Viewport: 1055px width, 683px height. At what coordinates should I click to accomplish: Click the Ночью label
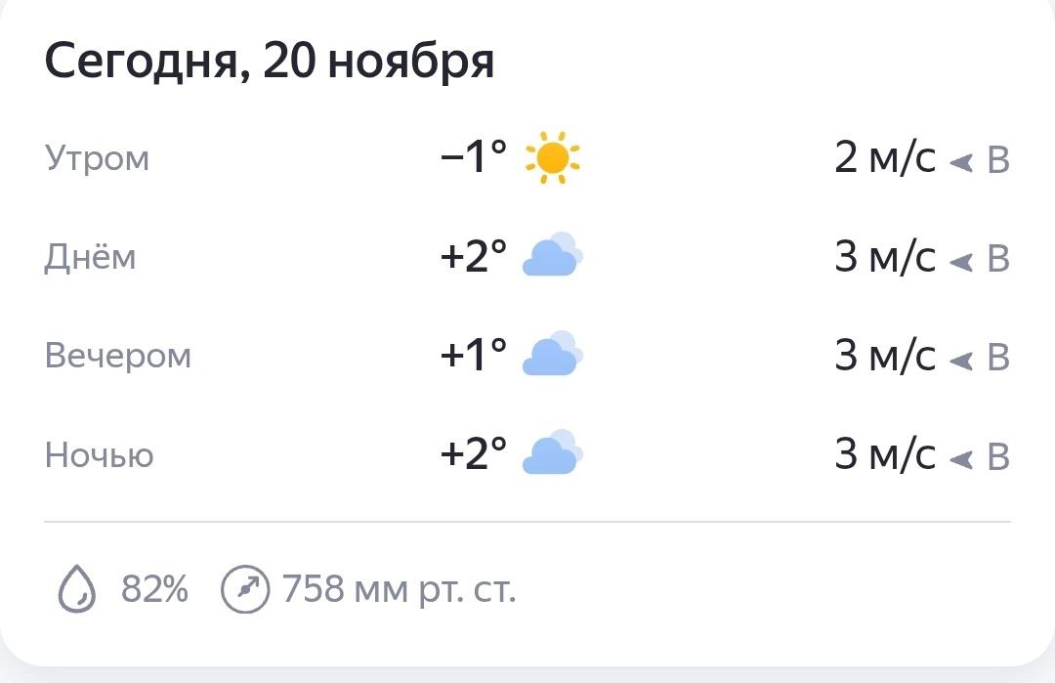click(99, 455)
